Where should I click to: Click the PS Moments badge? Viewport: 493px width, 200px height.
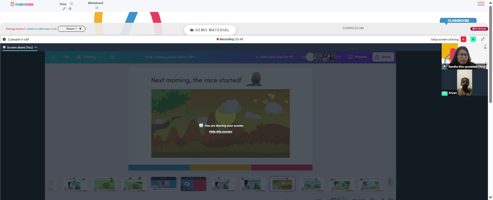[479, 29]
